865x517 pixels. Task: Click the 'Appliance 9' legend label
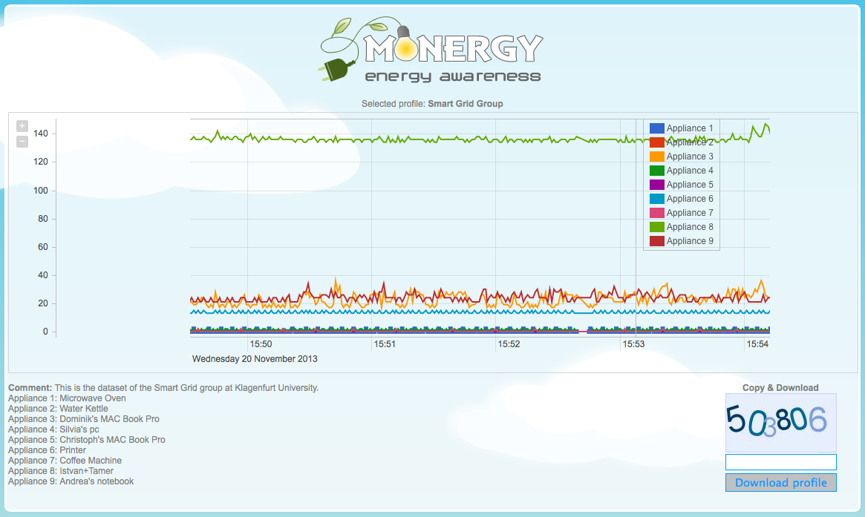pyautogui.click(x=690, y=241)
